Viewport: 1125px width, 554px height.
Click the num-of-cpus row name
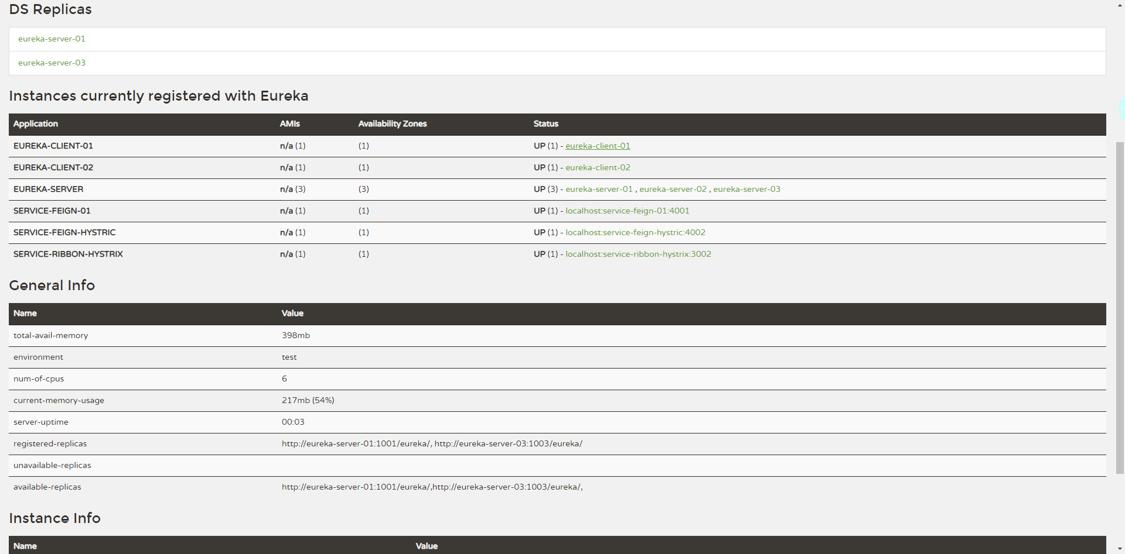[39, 378]
